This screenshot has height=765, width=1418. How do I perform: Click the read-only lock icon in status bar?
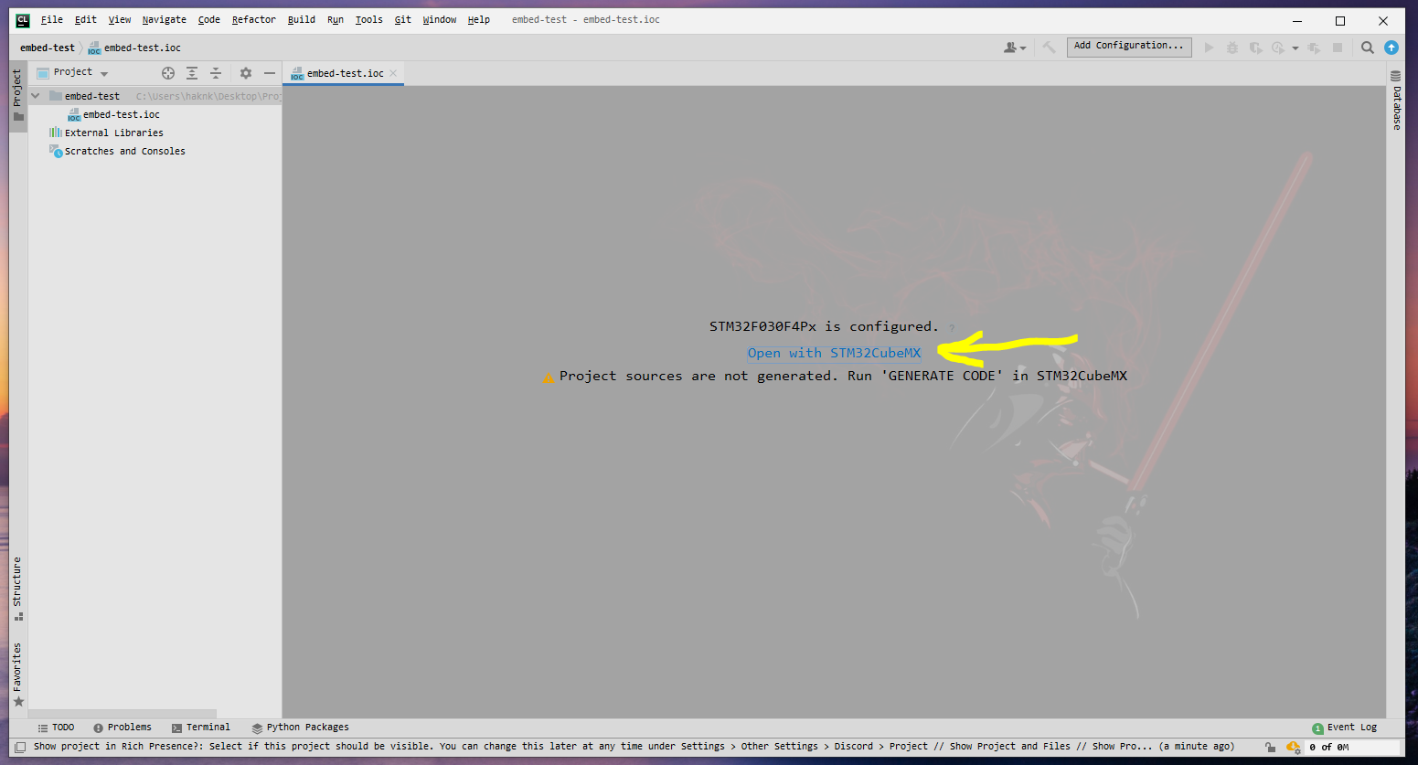coord(1270,747)
